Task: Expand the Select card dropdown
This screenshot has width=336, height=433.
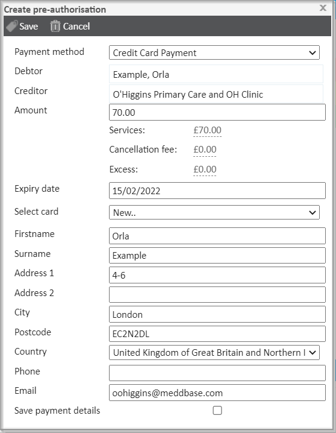Action: click(x=214, y=212)
